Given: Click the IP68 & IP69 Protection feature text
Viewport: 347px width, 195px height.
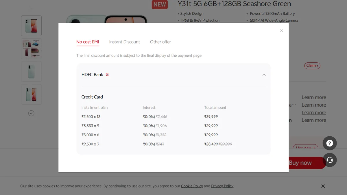Looking at the screenshot, I should click(200, 21).
